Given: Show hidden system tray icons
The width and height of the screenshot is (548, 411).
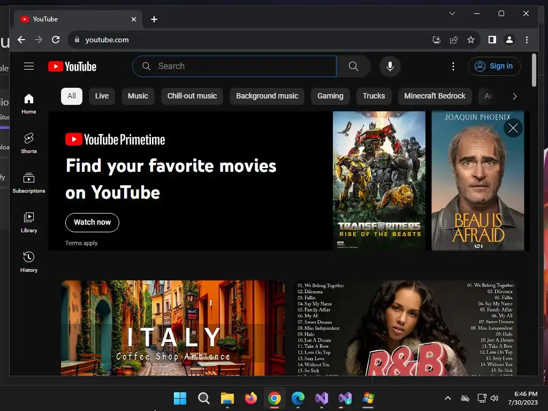Looking at the screenshot, I should [448, 398].
